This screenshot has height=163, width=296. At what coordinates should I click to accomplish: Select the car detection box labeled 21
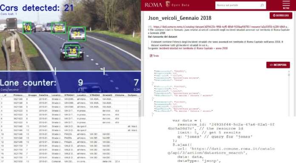click(77, 34)
